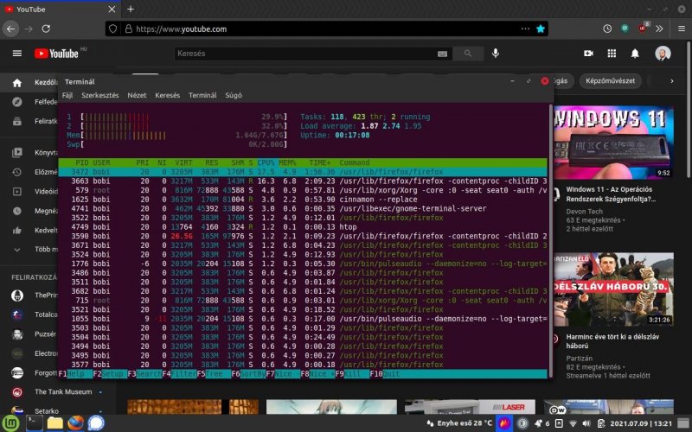Click the browser address bar URL
692x432 pixels.
pyautogui.click(x=182, y=29)
